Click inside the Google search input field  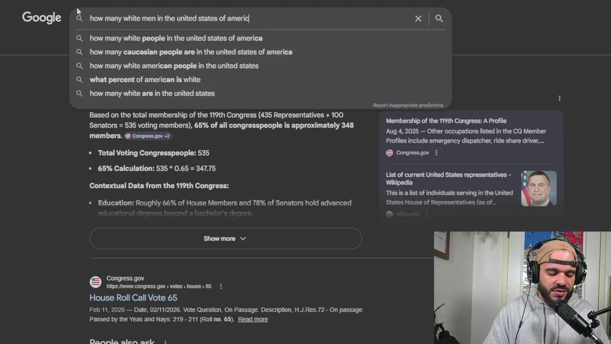click(251, 19)
